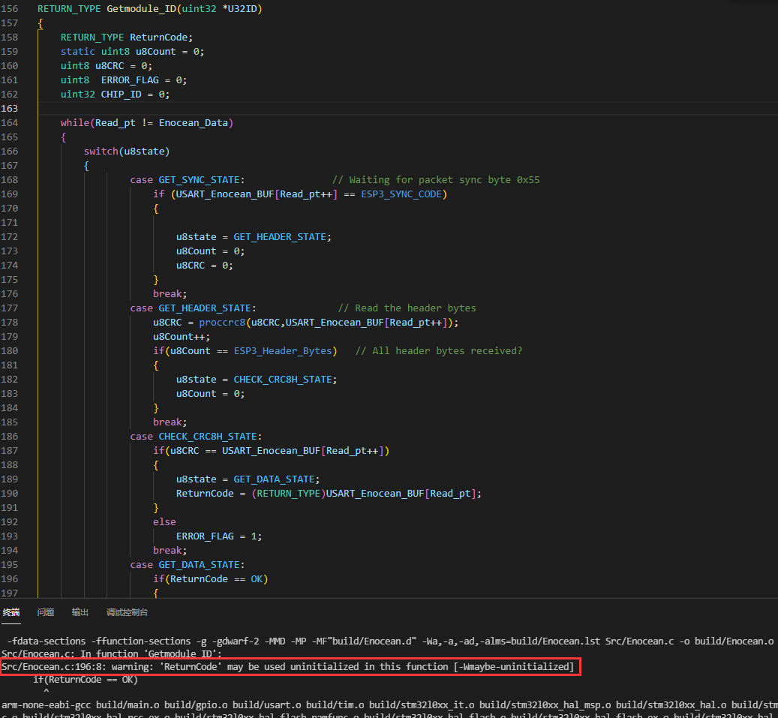This screenshot has width=778, height=718.
Task: Switch to the 问题 (Problems) panel tab
Action: (x=45, y=612)
